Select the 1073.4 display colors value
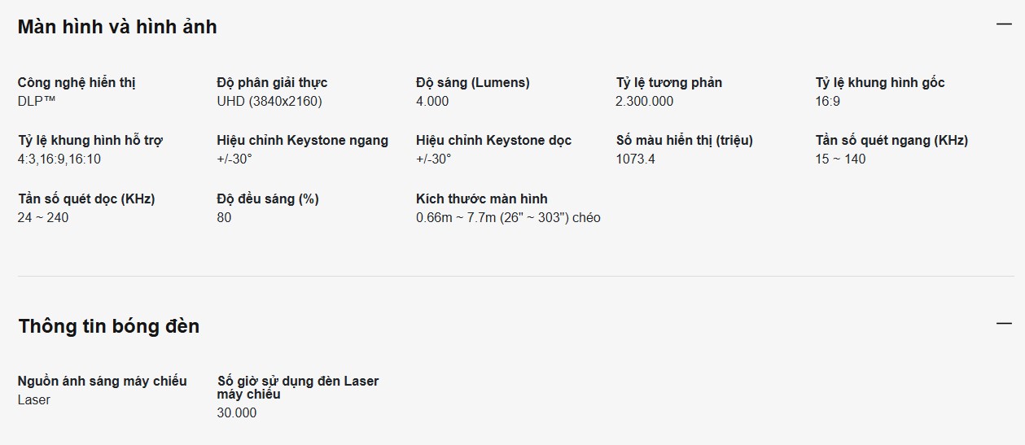The width and height of the screenshot is (1025, 445). [636, 159]
